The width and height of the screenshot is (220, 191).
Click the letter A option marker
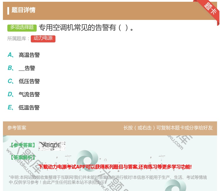pyautogui.click(x=11, y=55)
